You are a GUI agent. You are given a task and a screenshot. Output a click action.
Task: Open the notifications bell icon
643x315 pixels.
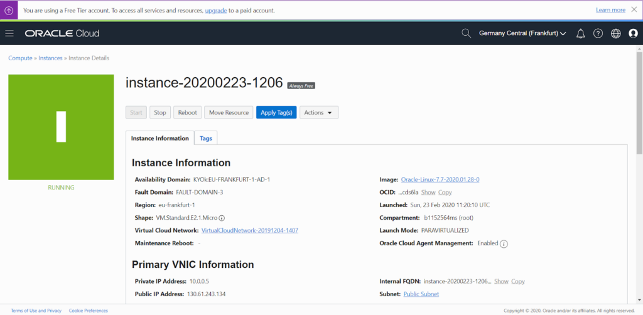click(580, 33)
